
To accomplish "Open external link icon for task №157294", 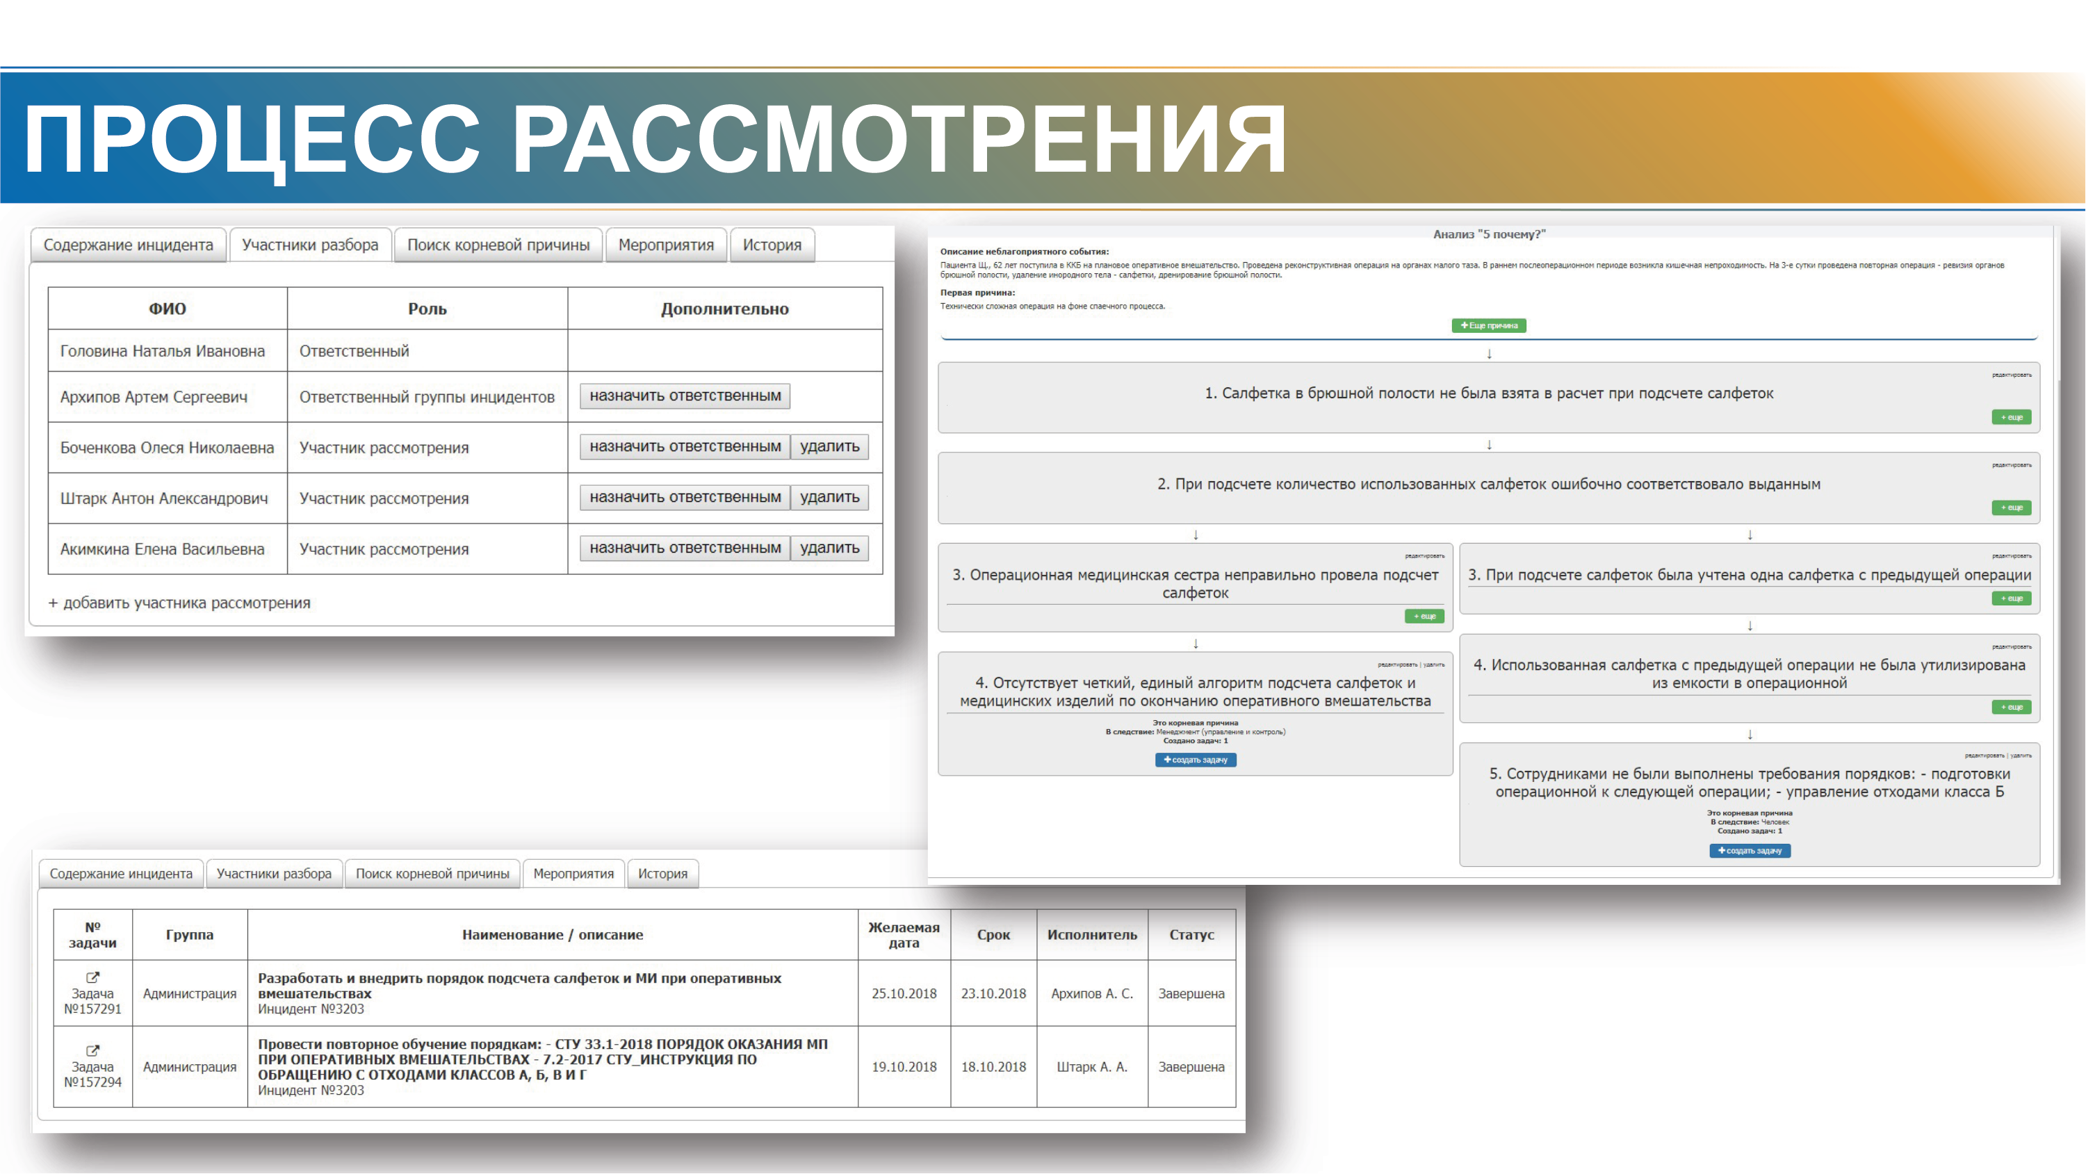I will [93, 1051].
